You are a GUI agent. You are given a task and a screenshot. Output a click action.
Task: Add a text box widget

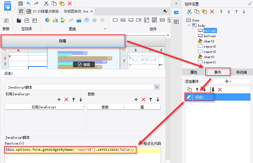coord(115,20)
